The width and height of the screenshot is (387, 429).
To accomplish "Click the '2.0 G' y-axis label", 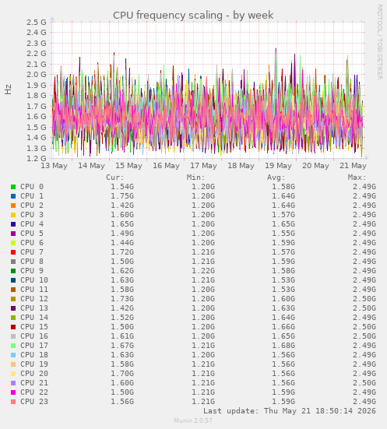I will (x=37, y=75).
